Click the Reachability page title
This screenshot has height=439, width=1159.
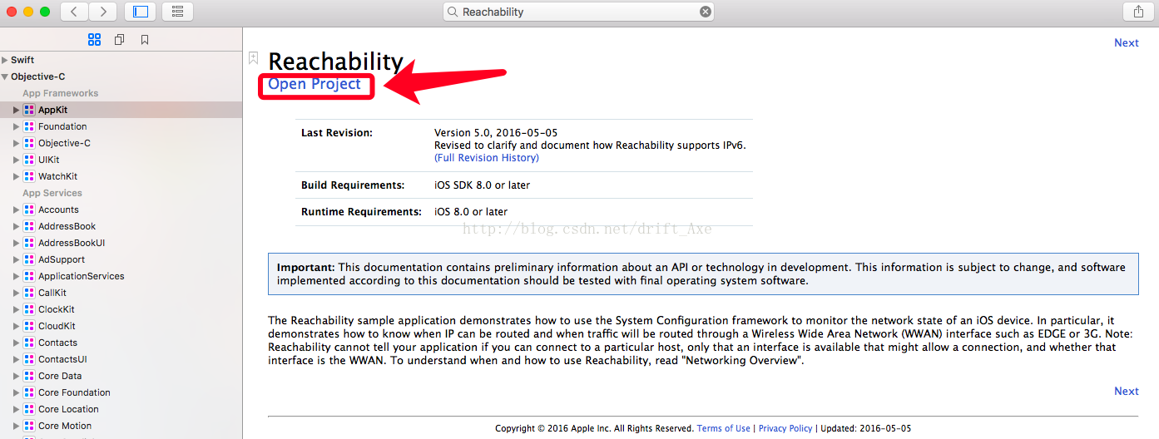(x=335, y=62)
